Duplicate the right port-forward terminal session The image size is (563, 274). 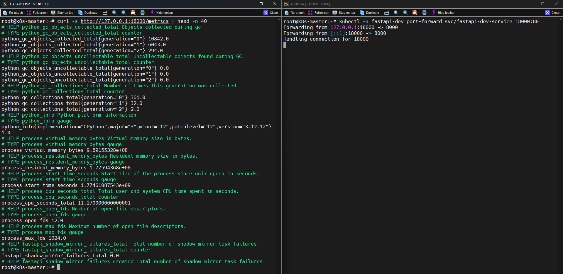tap(369, 13)
